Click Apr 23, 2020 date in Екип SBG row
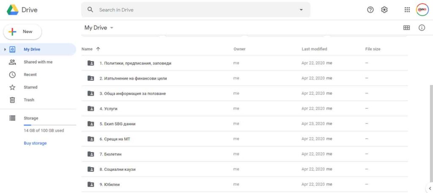433x193 pixels. pos(313,123)
